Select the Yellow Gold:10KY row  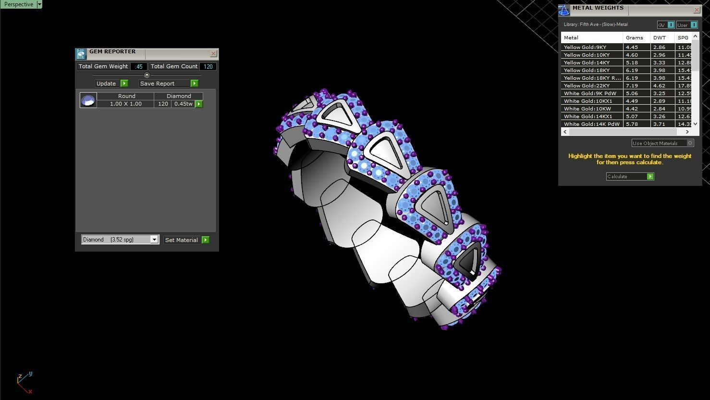626,55
